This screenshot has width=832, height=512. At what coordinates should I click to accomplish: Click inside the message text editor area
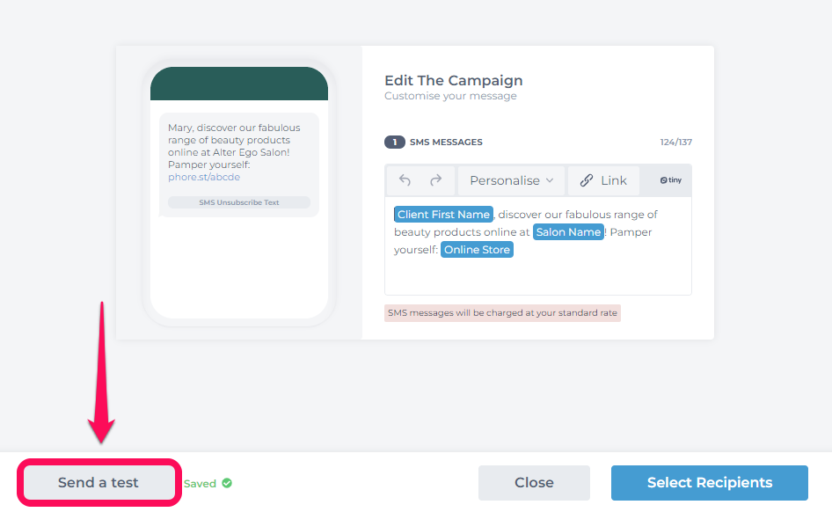pos(537,245)
